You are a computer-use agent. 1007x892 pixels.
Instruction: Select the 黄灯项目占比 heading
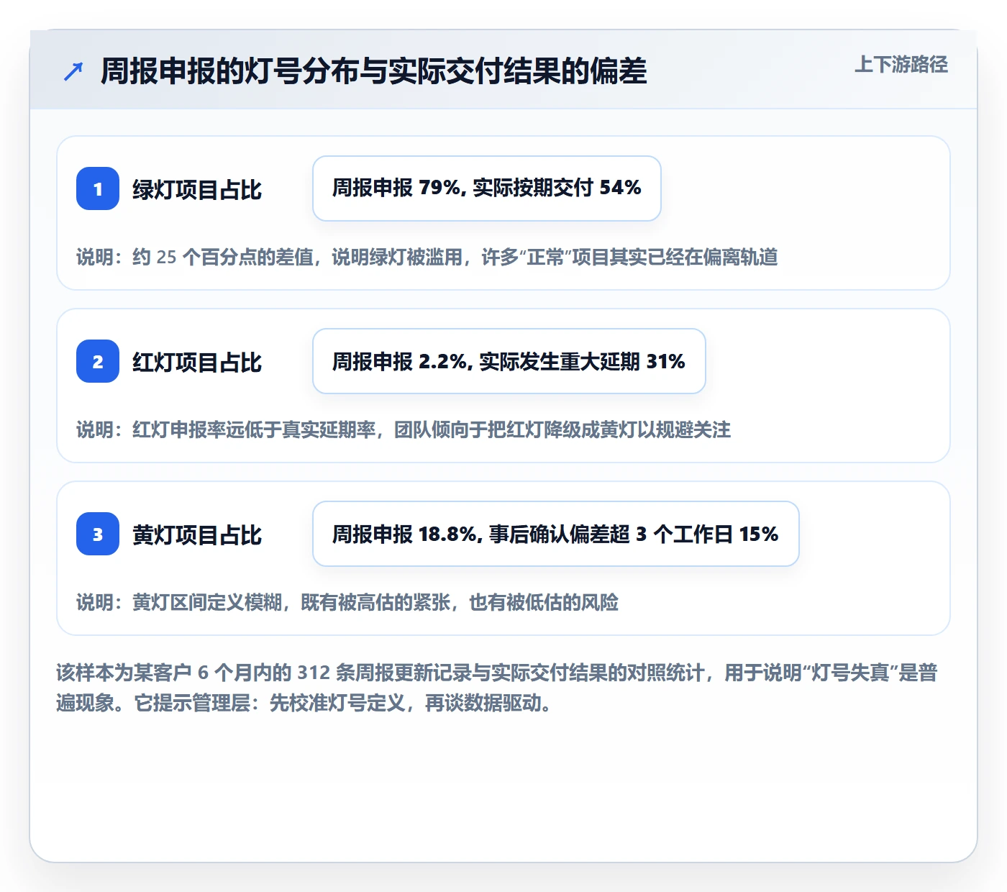197,535
